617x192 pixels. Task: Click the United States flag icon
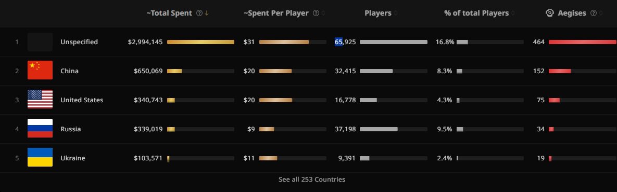(x=40, y=100)
